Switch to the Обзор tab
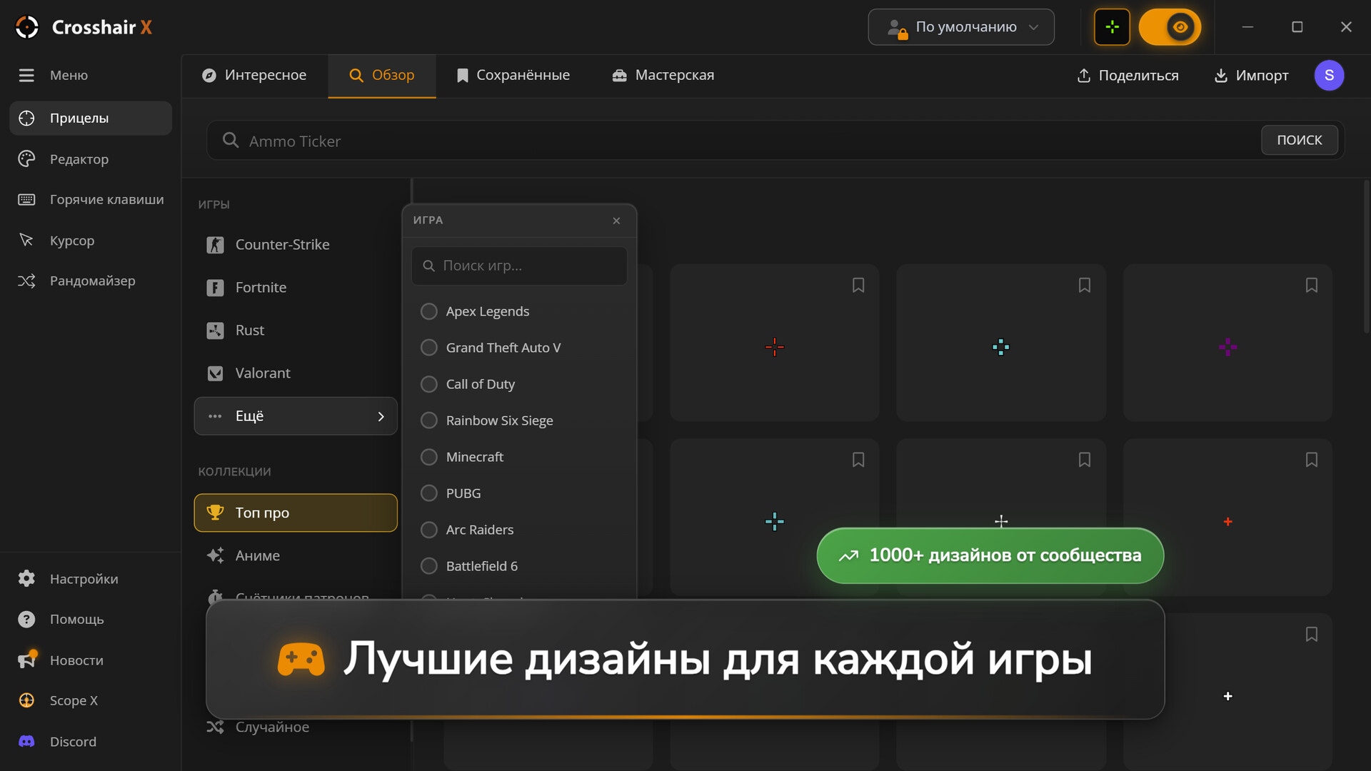This screenshot has height=771, width=1371. pos(382,75)
